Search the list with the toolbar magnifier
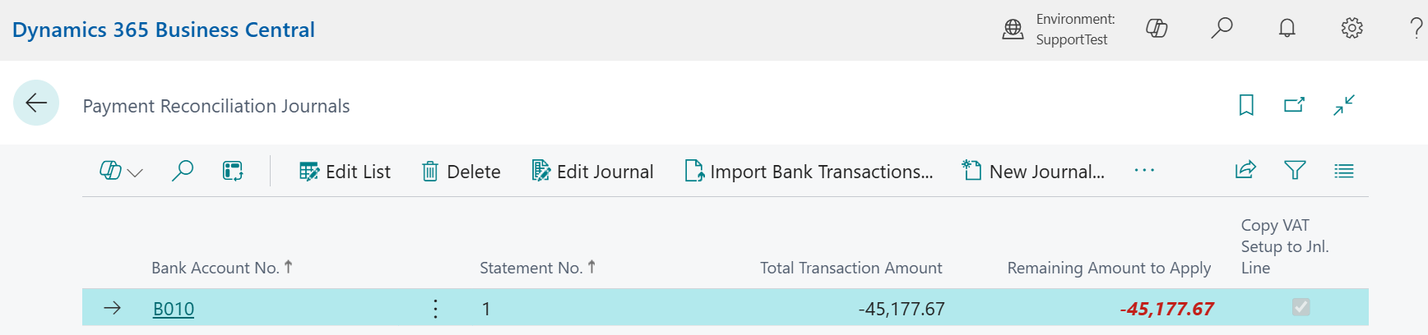This screenshot has width=1428, height=335. [x=182, y=171]
